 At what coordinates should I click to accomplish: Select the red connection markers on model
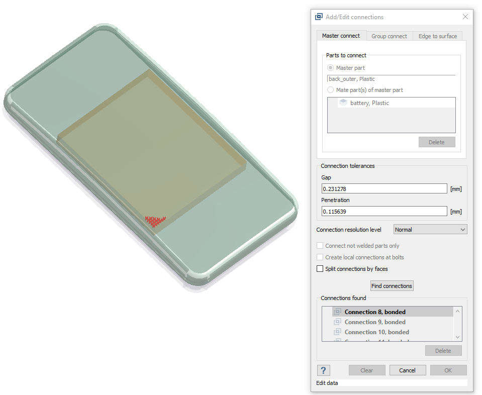pyautogui.click(x=155, y=221)
